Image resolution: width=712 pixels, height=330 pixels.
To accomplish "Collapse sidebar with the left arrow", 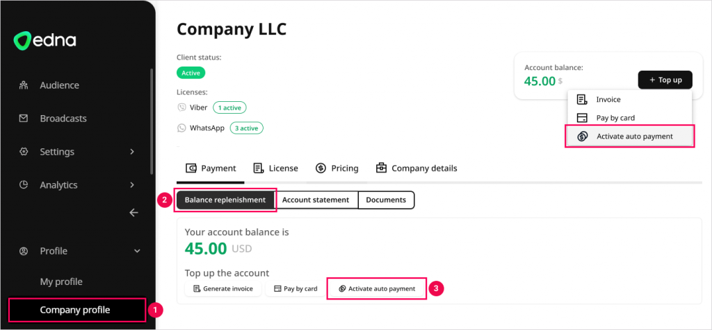I will [134, 213].
